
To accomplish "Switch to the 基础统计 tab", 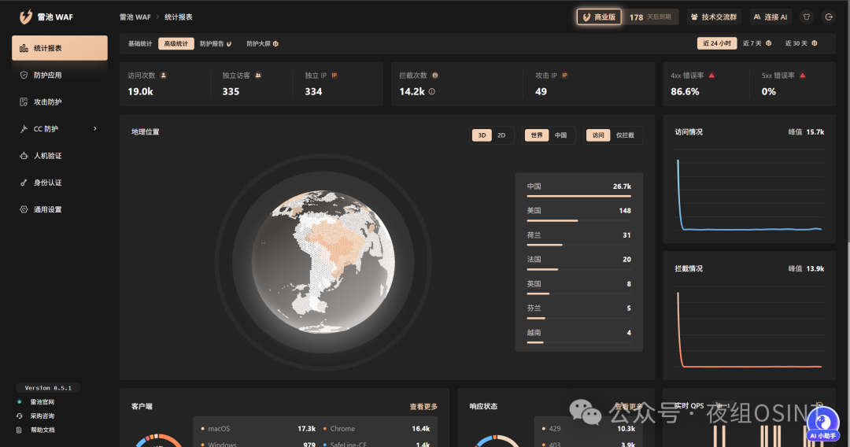I will point(140,43).
